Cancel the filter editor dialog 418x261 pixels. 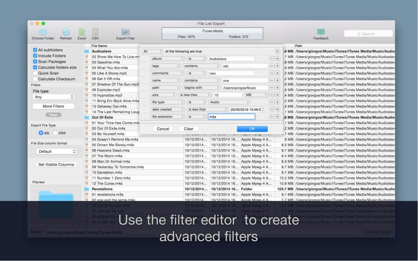(x=163, y=129)
